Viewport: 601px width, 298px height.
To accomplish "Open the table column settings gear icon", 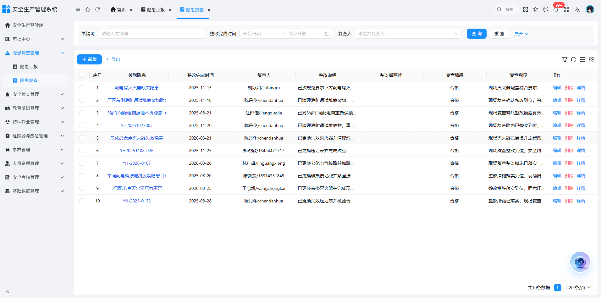I will [x=592, y=59].
